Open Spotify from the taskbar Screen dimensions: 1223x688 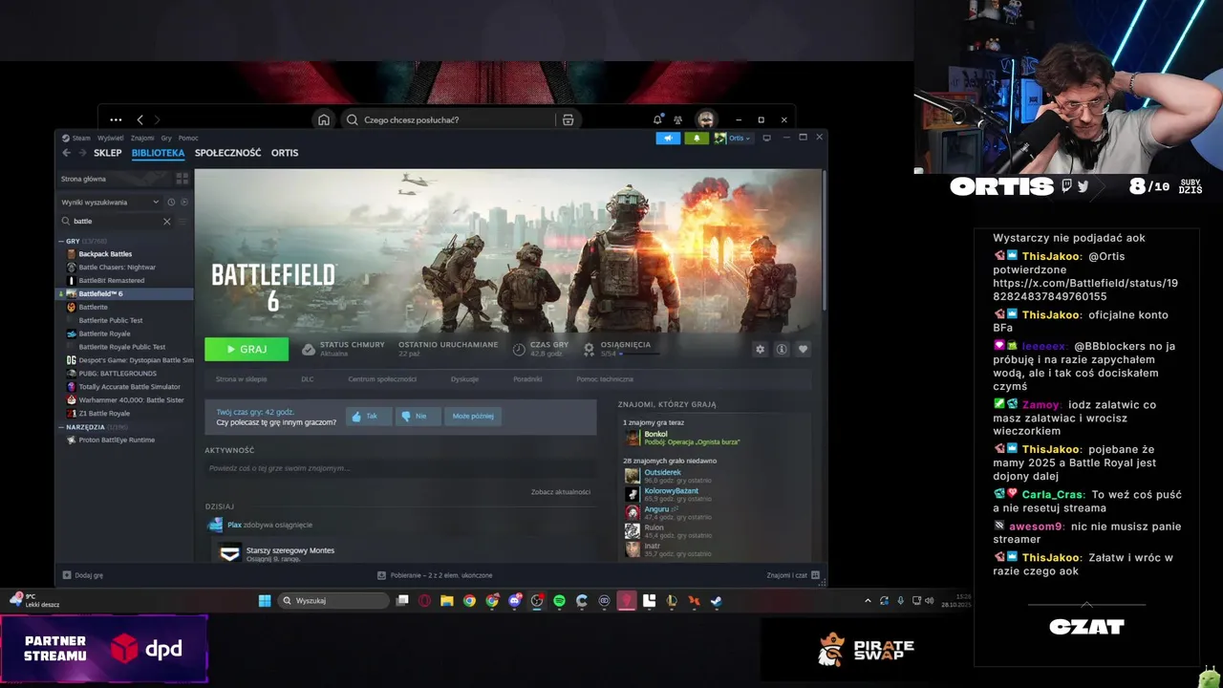click(559, 600)
